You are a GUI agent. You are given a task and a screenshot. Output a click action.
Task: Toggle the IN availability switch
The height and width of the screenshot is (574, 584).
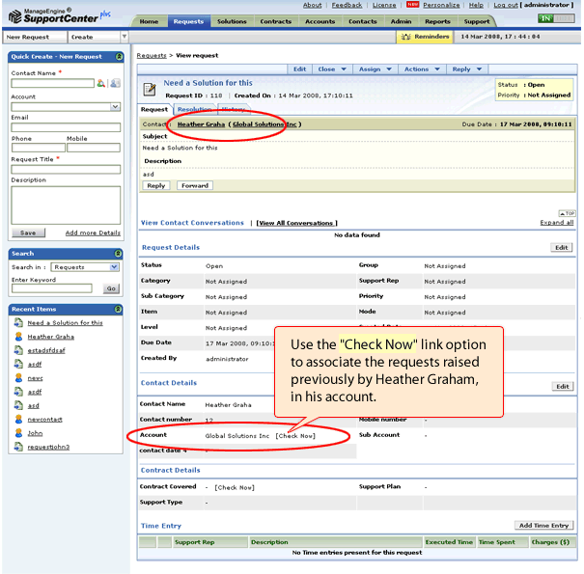click(556, 18)
